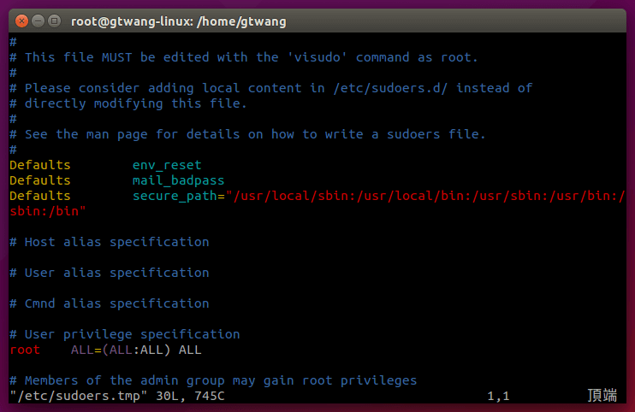Select the User alias specification line
635x412 pixels.
point(110,273)
